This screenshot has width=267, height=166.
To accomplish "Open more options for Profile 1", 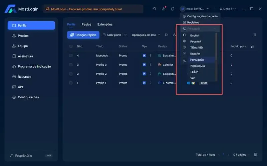I will pos(150,83).
